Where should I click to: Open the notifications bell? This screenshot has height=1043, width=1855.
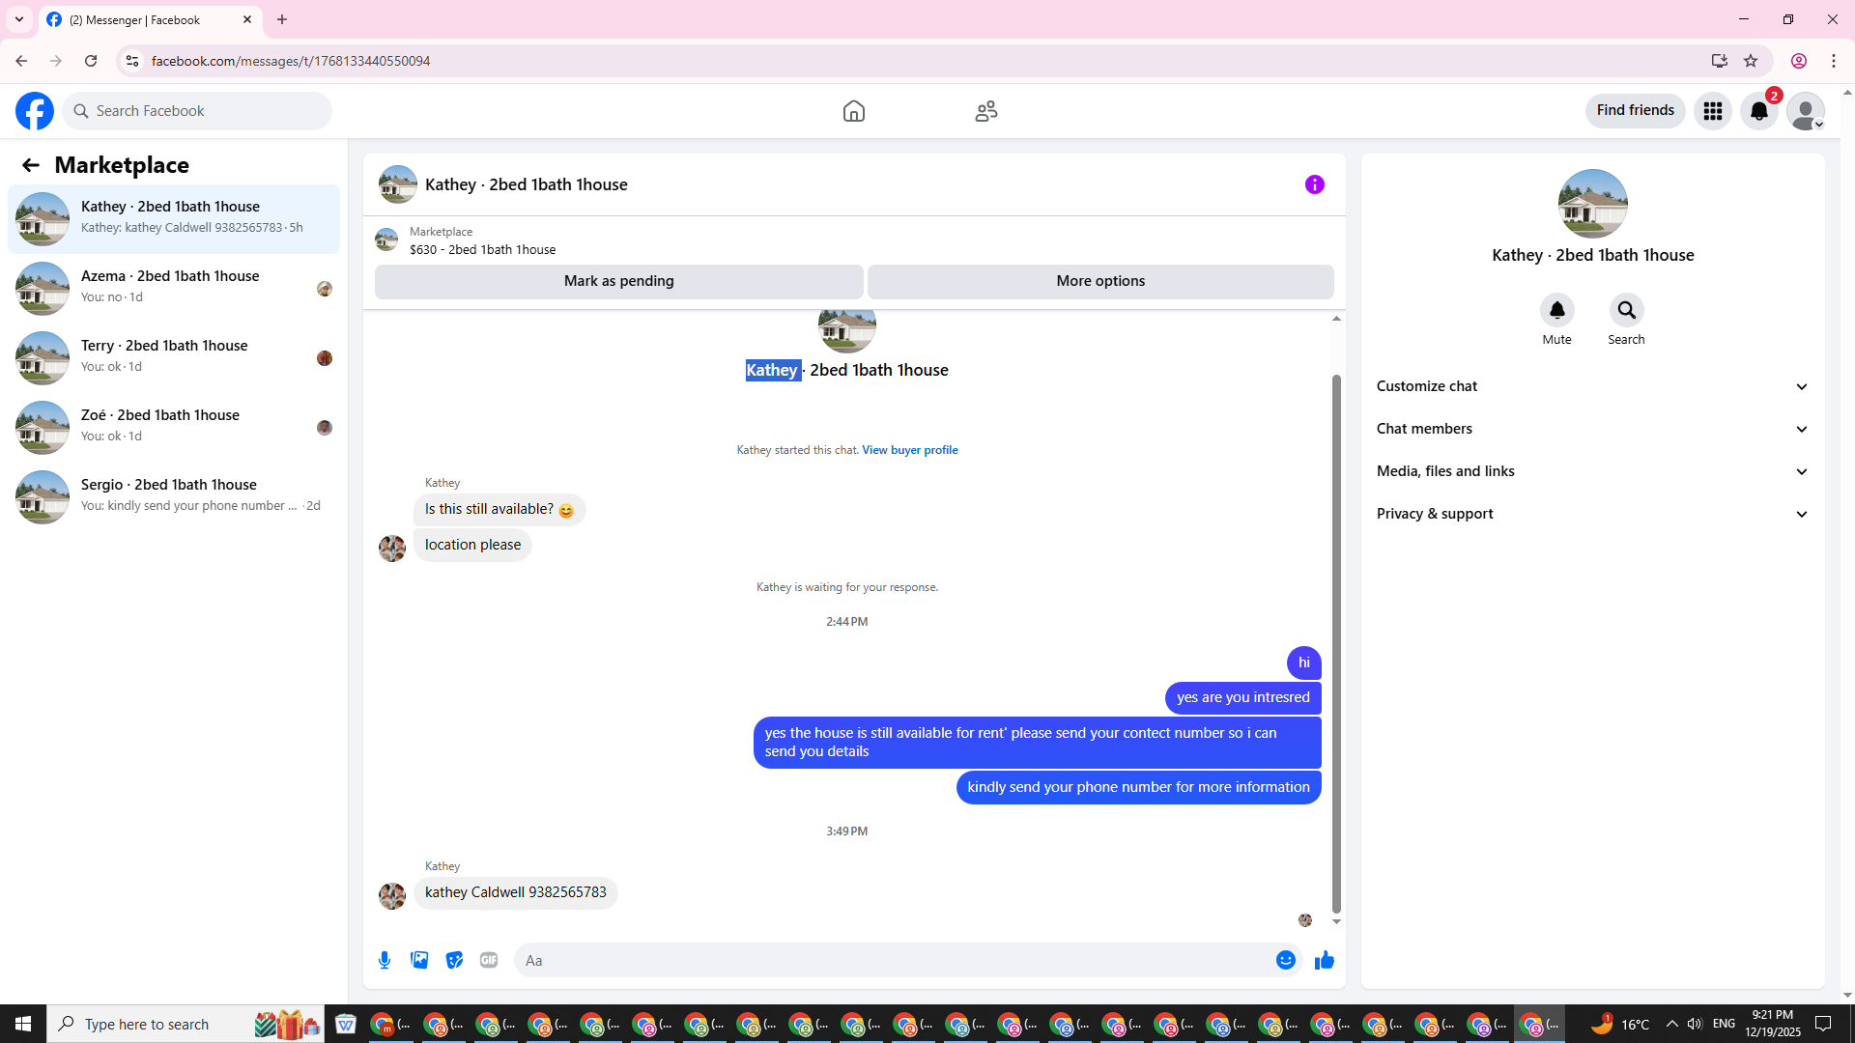click(1758, 111)
